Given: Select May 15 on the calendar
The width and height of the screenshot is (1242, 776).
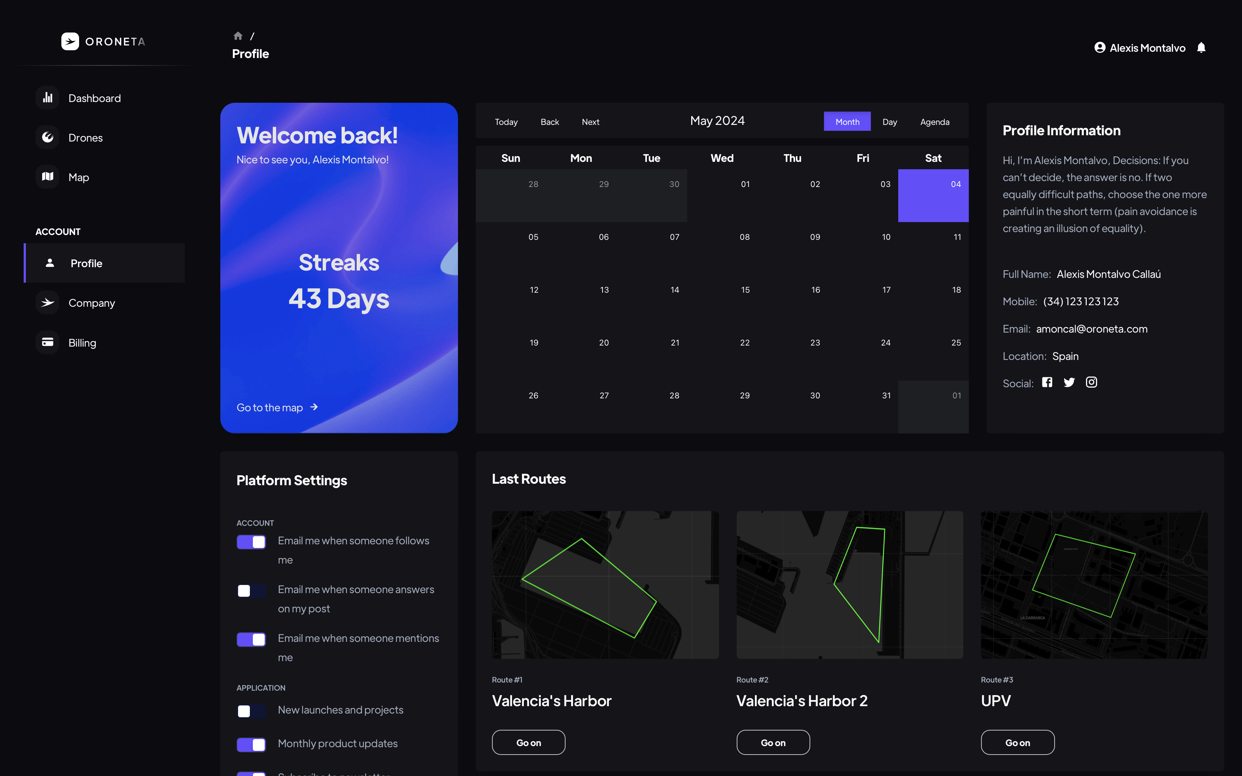Looking at the screenshot, I should coord(745,290).
